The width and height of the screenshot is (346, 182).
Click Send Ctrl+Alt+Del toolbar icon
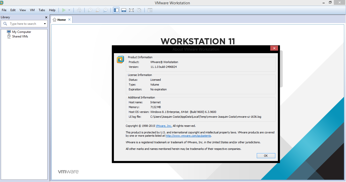coord(79,10)
